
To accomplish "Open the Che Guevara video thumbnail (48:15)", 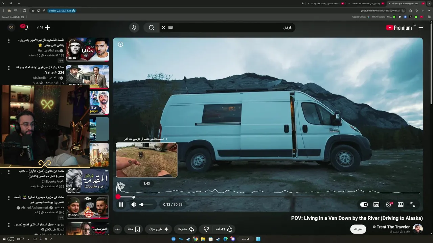I will pos(88,49).
